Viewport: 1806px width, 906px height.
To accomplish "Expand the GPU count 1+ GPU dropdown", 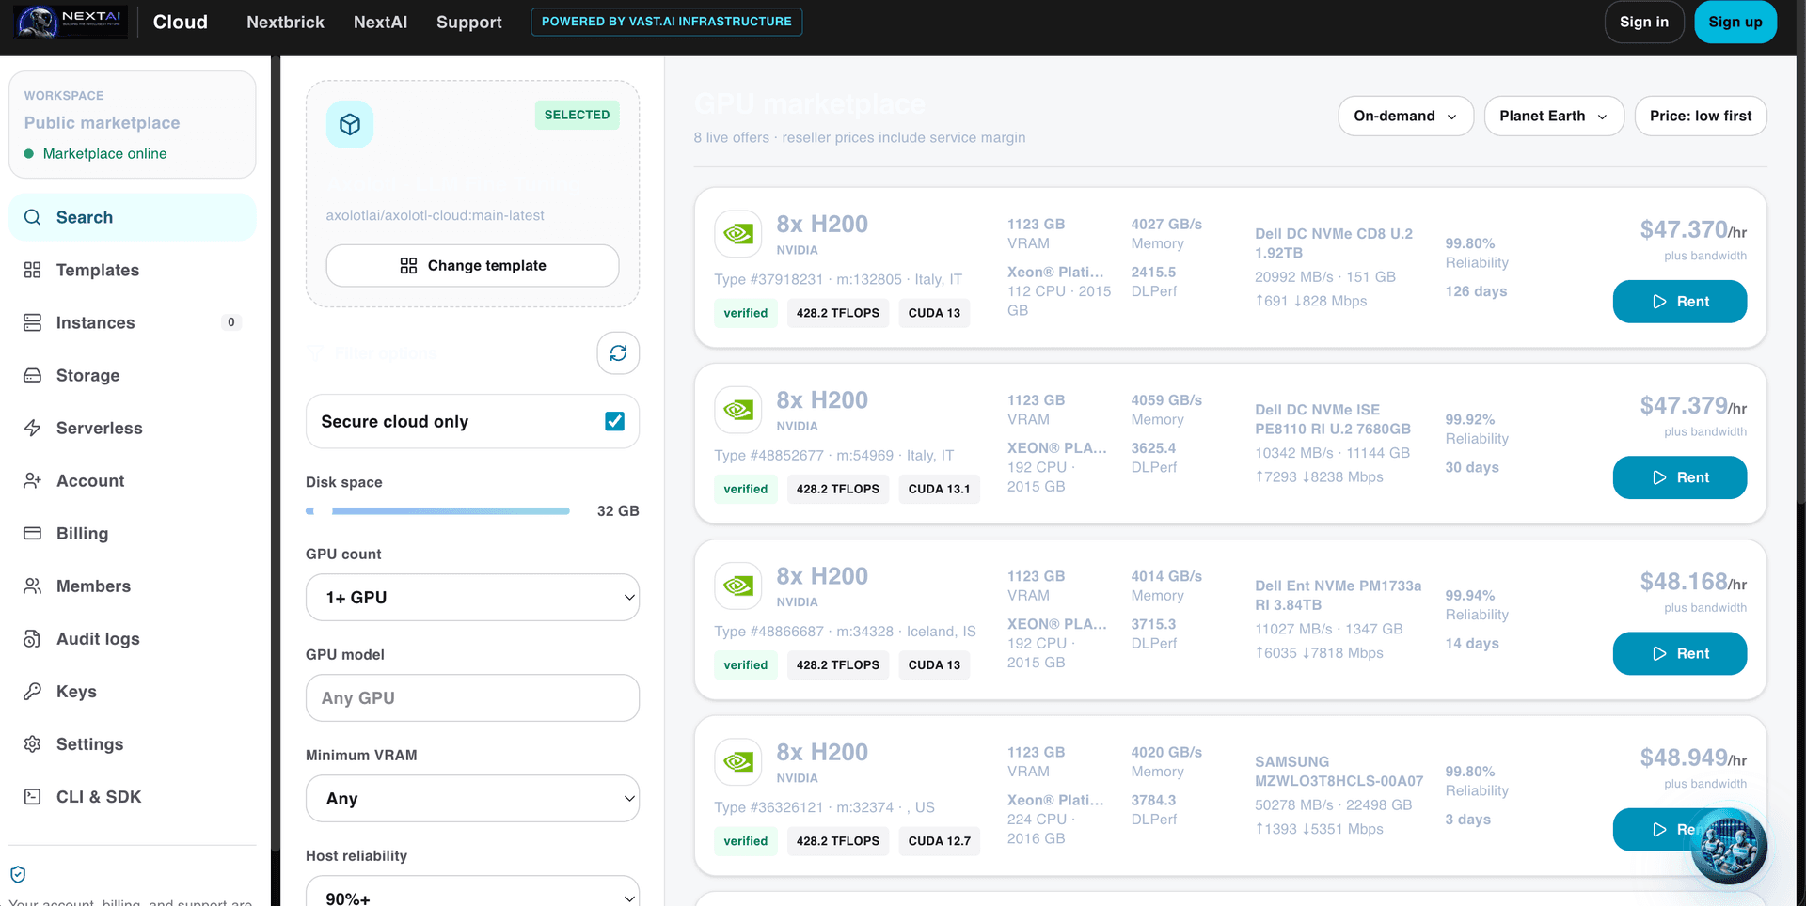I will point(472,597).
